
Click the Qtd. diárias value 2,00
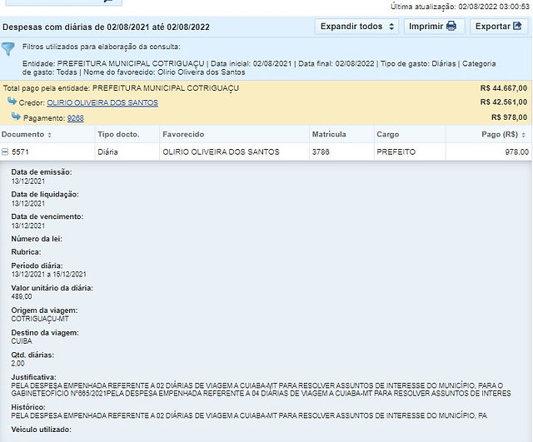tap(17, 364)
